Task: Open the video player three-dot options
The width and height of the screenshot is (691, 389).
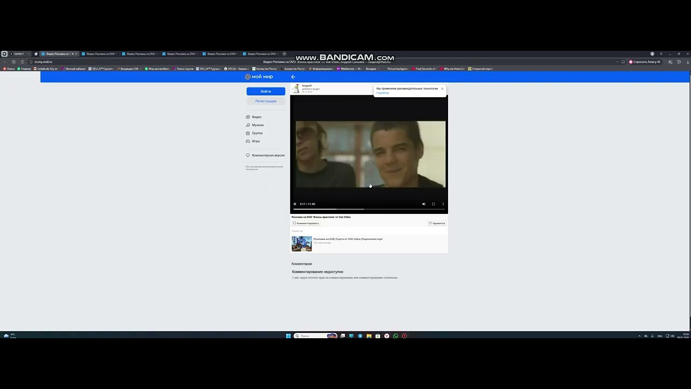Action: click(x=443, y=204)
